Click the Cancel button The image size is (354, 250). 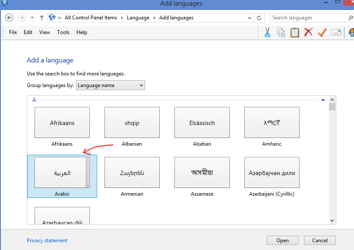(319, 240)
